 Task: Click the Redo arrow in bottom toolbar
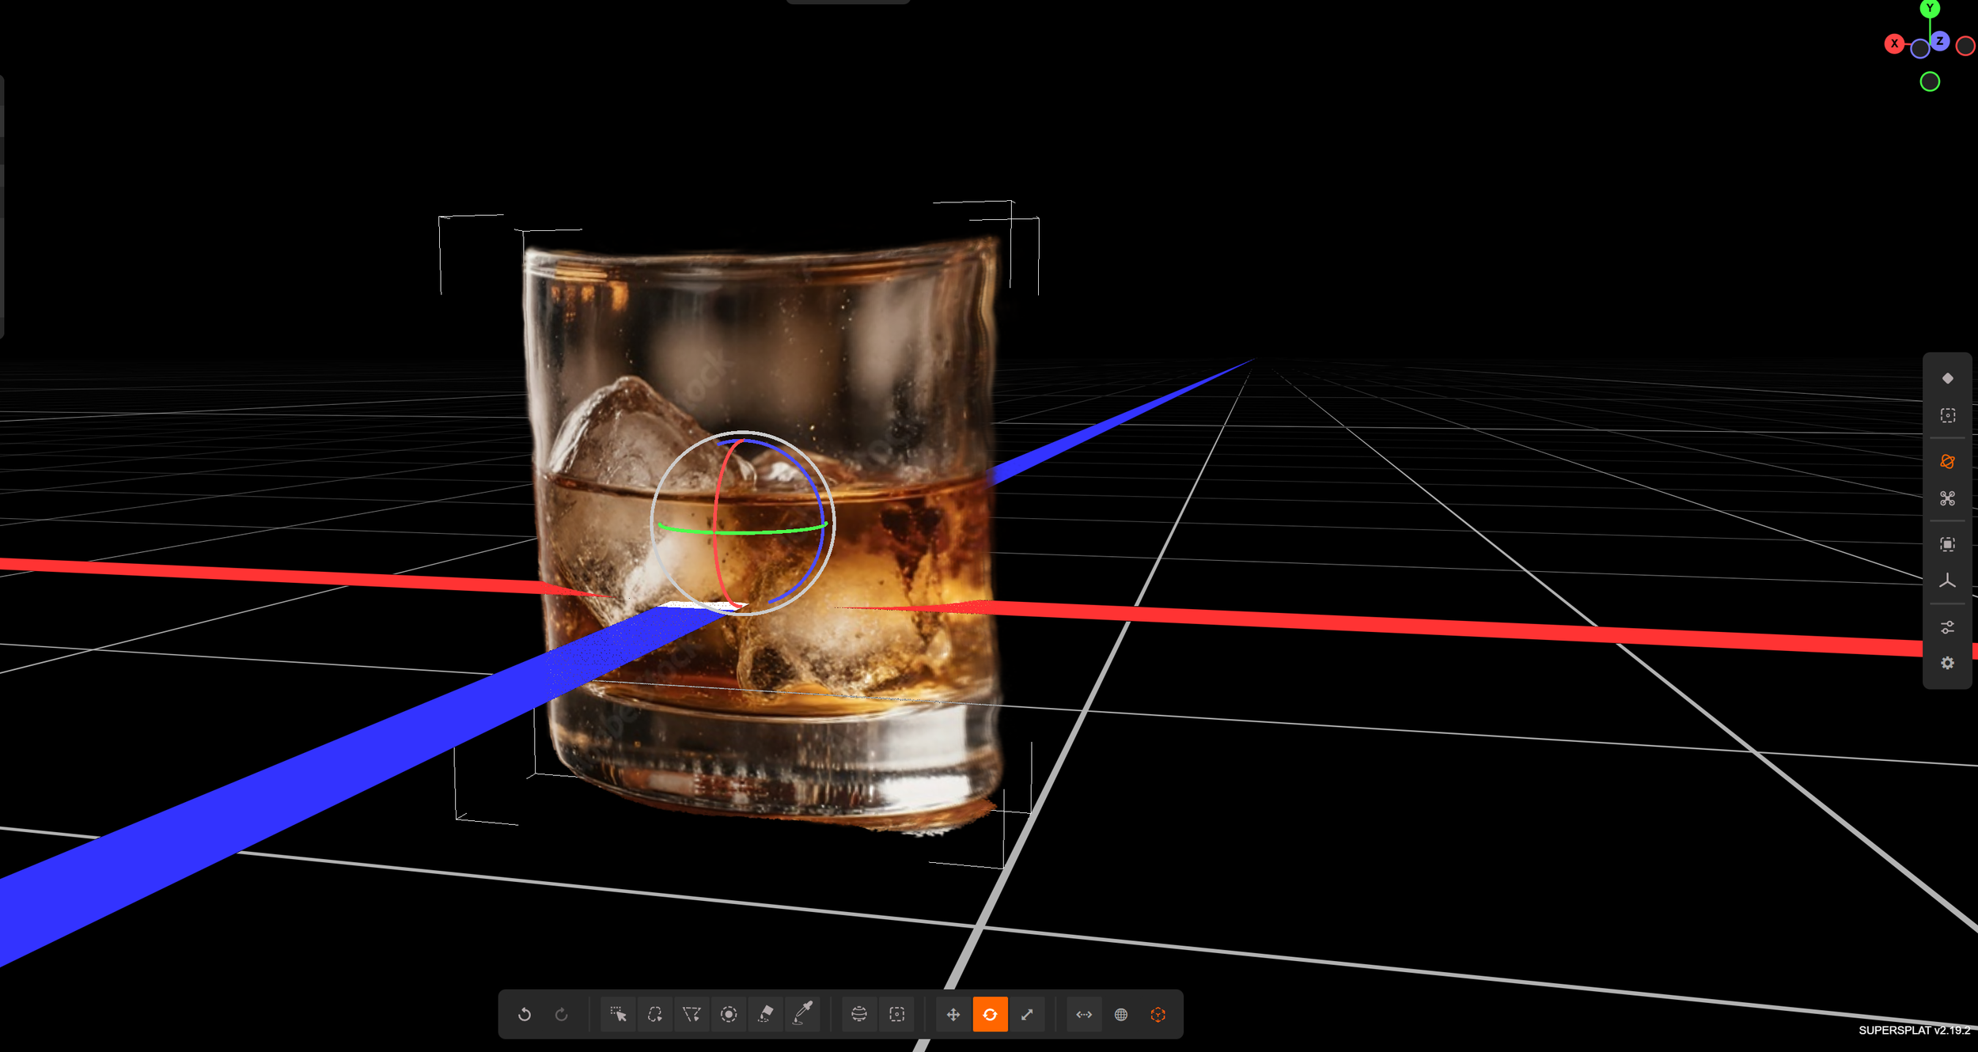pos(562,1014)
